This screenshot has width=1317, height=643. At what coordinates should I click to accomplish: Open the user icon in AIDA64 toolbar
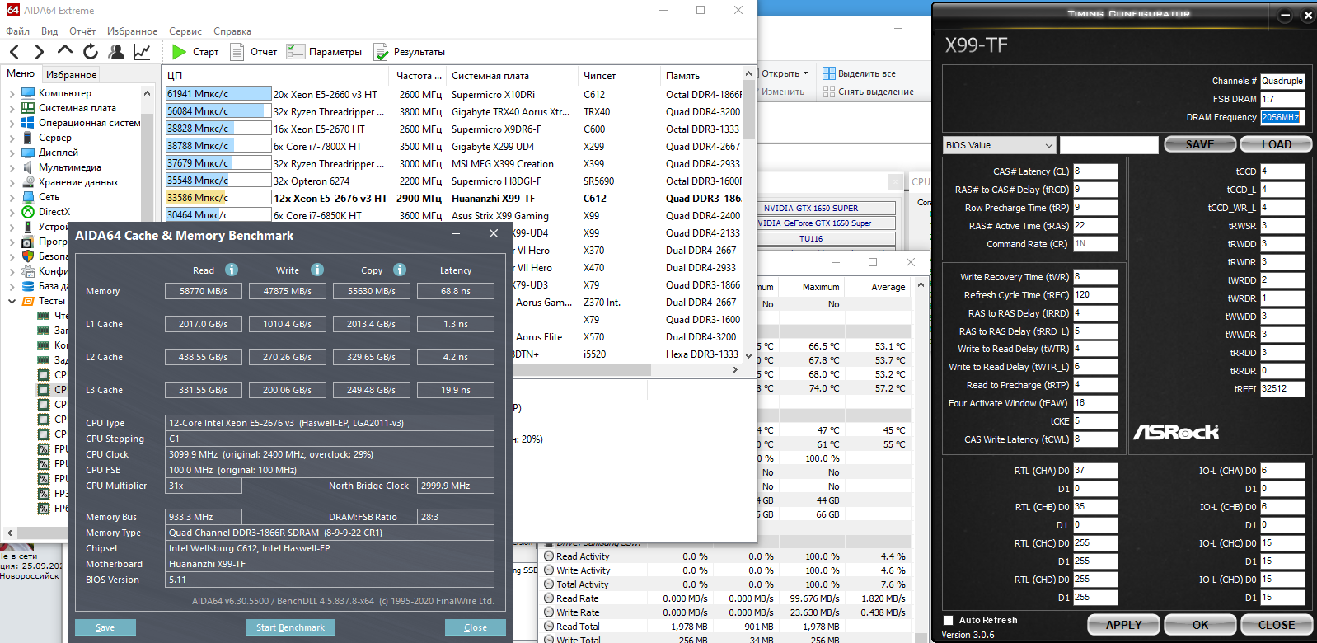[116, 52]
